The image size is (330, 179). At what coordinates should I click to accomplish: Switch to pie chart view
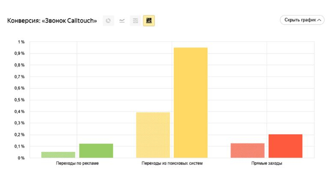click(x=108, y=21)
